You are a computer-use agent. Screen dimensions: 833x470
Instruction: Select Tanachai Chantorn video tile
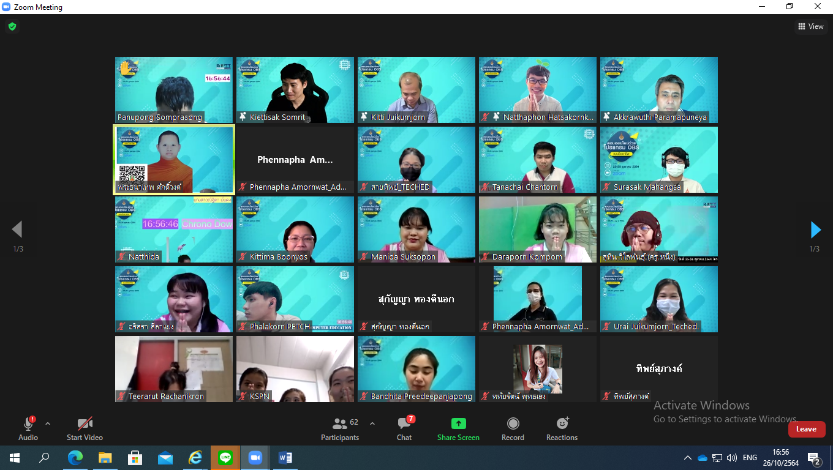538,160
